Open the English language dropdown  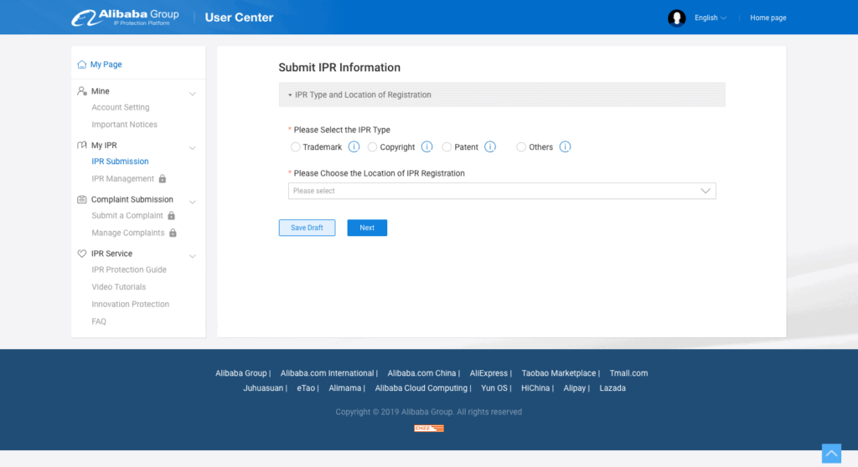pos(710,18)
